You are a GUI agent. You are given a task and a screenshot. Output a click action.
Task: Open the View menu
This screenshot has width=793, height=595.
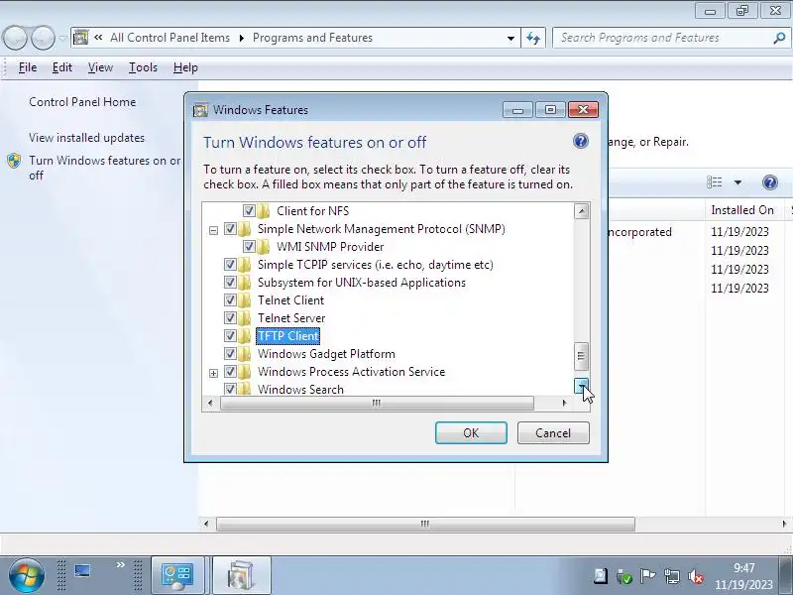(100, 67)
